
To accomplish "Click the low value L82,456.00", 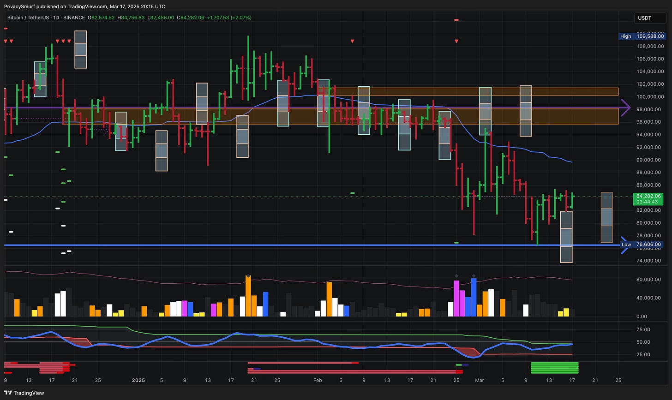I will click(162, 18).
